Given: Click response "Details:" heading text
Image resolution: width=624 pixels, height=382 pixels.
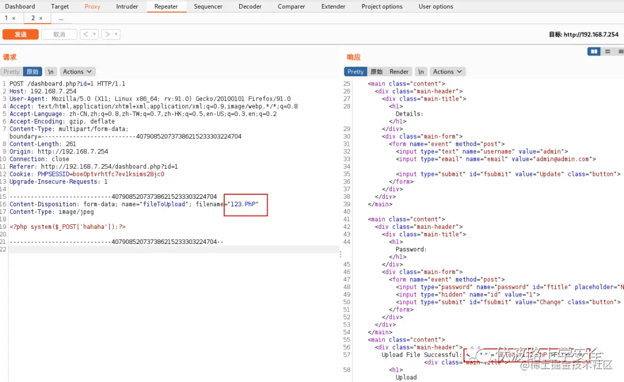Looking at the screenshot, I should pos(410,114).
